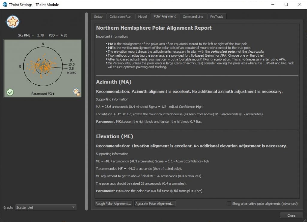Screen dimensions: 307x222
Task: Click the Elevation (ME) heading
Action: [115, 136]
